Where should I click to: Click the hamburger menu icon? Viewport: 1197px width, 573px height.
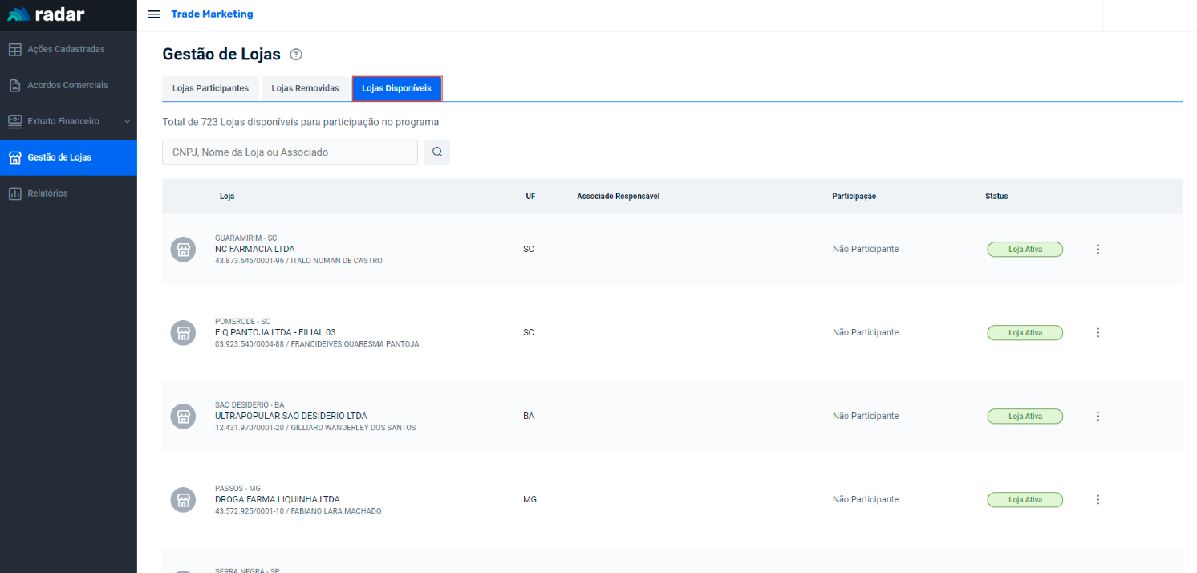click(x=154, y=14)
